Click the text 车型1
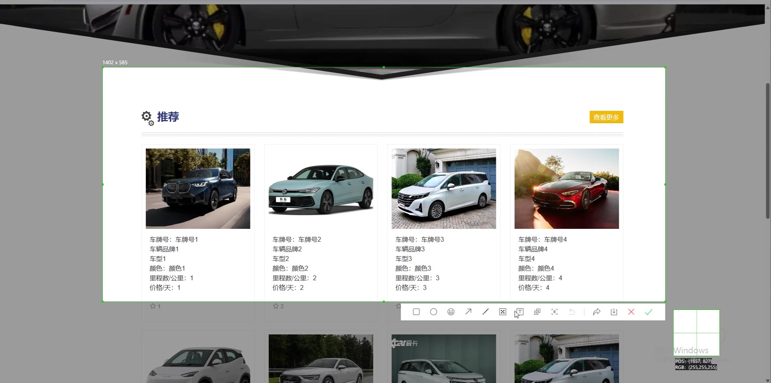This screenshot has width=771, height=383. click(x=158, y=259)
